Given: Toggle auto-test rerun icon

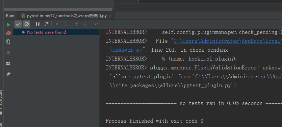Looking at the screenshot, I should [x=8, y=42].
